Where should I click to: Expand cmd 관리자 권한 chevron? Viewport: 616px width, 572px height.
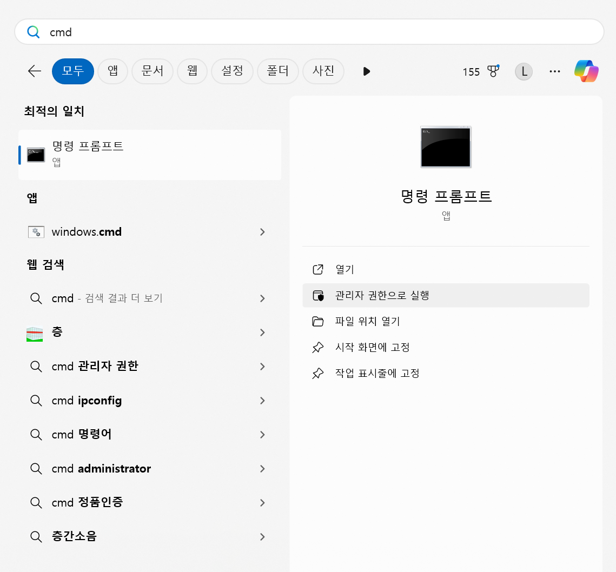click(262, 367)
